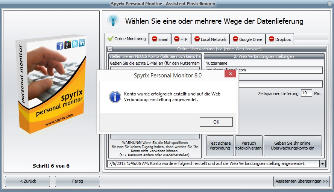Click the blue information icon in dialog
Image resolution: width=334 pixels, height=192 pixels.
(x=115, y=97)
